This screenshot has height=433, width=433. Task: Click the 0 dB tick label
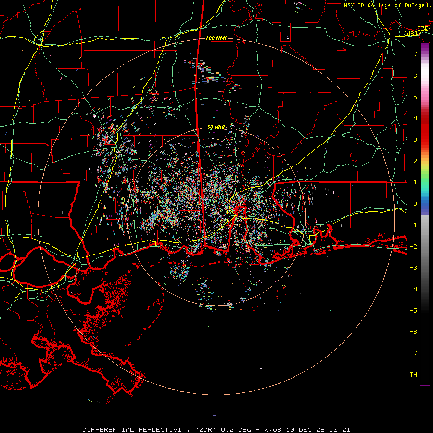click(415, 204)
